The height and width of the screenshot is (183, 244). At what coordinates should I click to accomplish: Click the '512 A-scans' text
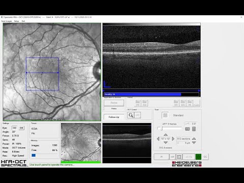pos(166,148)
